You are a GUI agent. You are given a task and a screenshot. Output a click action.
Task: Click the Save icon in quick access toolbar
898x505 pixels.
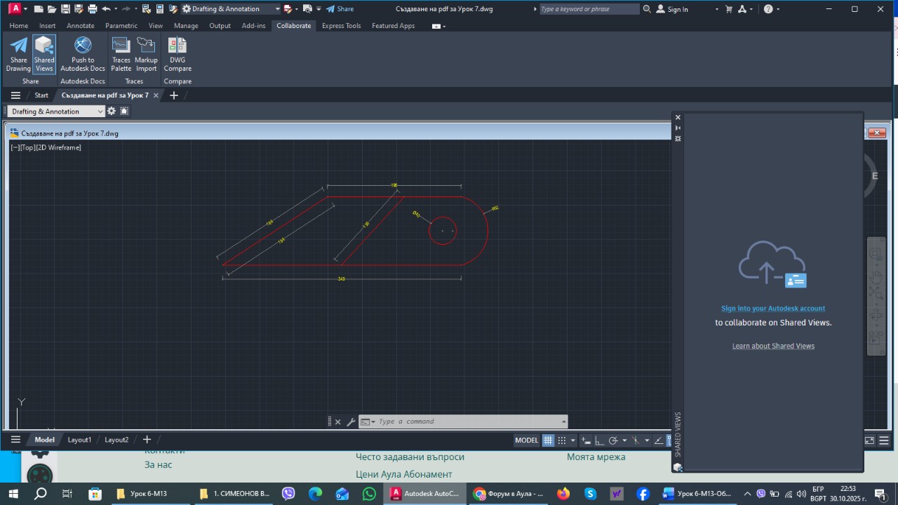65,9
